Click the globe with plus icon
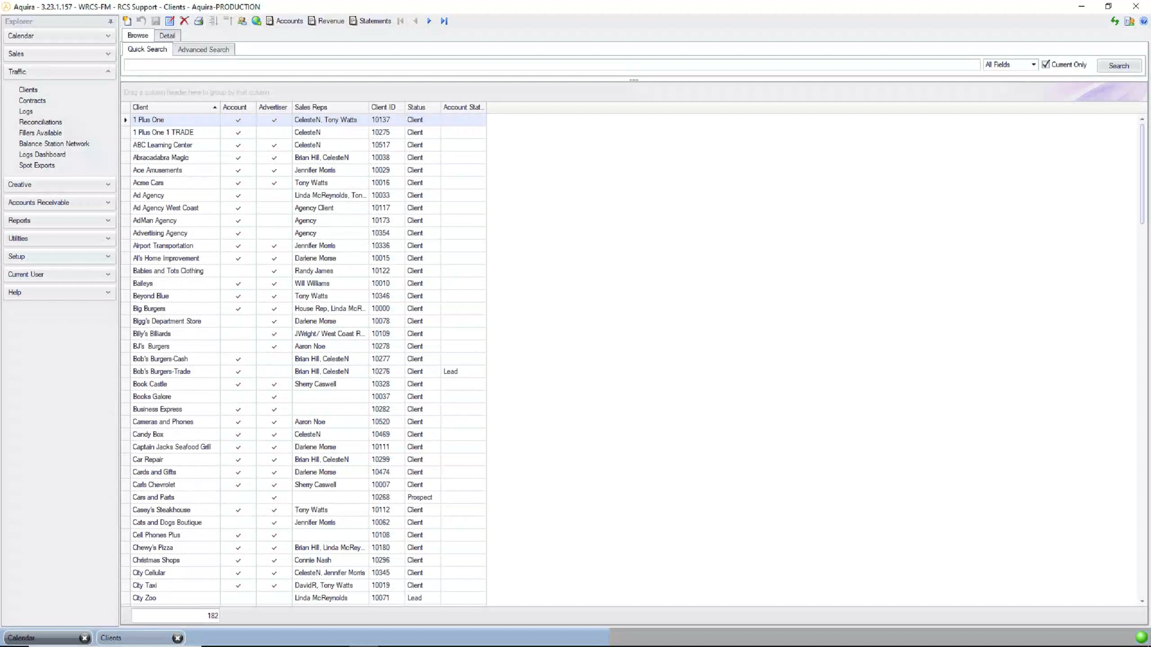Image resolution: width=1151 pixels, height=647 pixels. [x=256, y=21]
